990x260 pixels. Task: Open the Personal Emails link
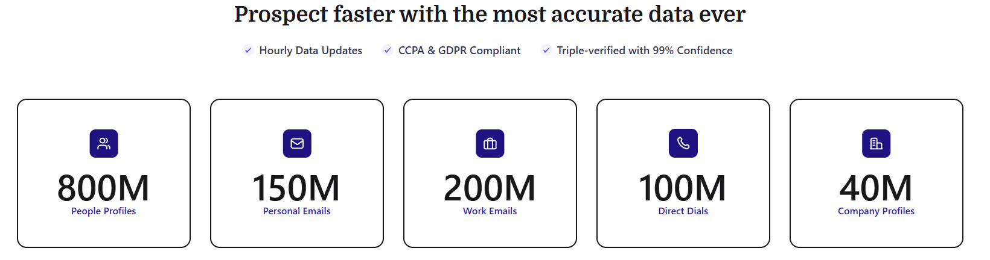(x=297, y=211)
